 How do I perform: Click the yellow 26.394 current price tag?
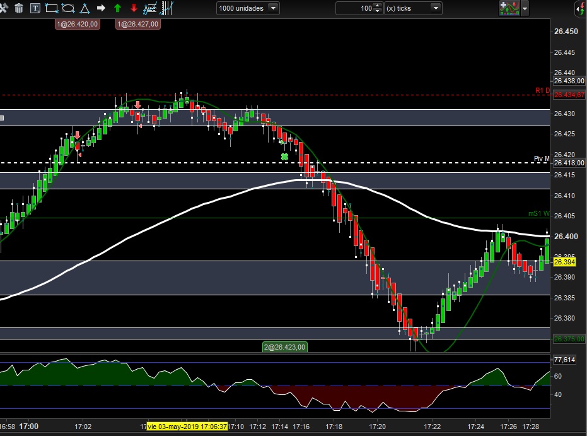[564, 262]
